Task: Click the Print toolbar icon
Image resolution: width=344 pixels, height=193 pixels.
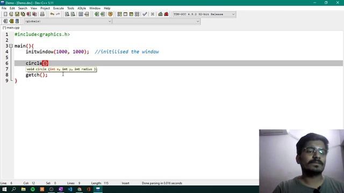Action: point(42,14)
